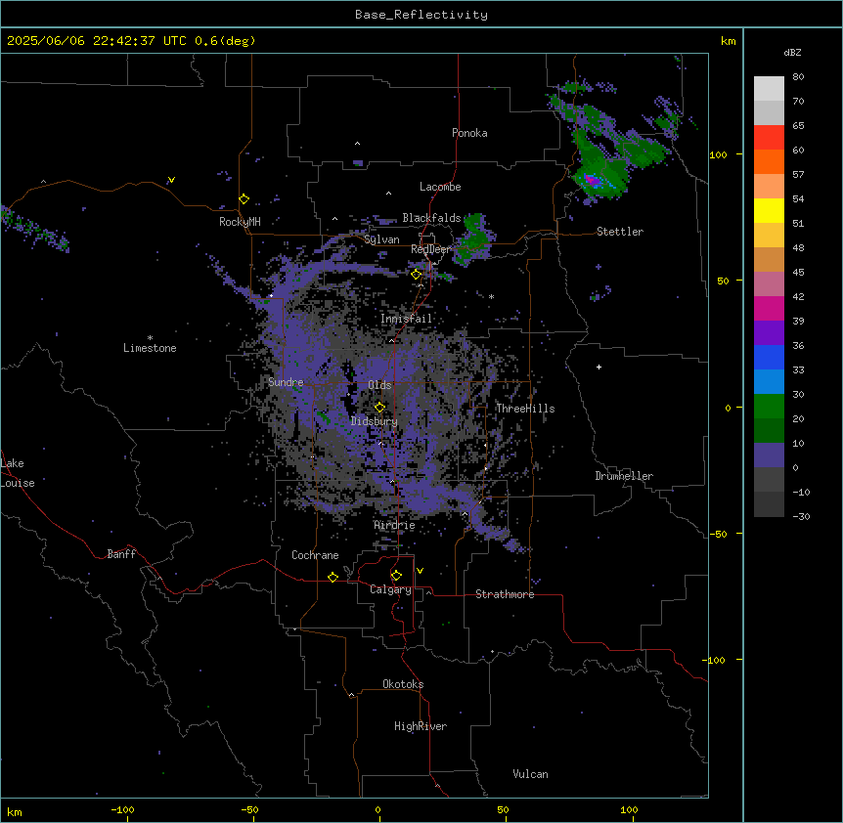Click the yellow diamond marker above Calgary
This screenshot has width=843, height=823.
coord(396,576)
